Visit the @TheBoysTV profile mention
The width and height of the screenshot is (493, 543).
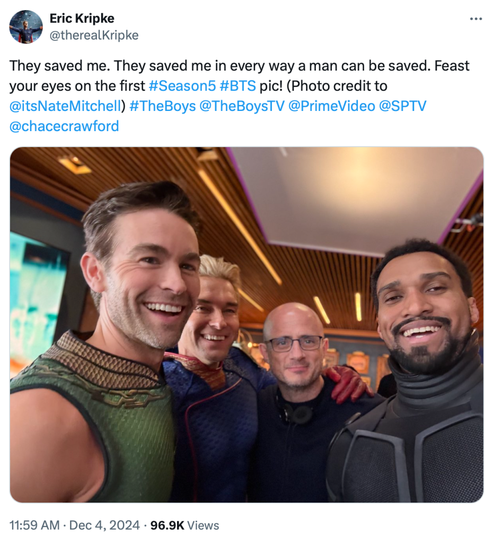(x=242, y=106)
